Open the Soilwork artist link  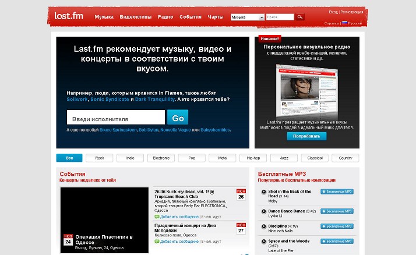click(77, 100)
